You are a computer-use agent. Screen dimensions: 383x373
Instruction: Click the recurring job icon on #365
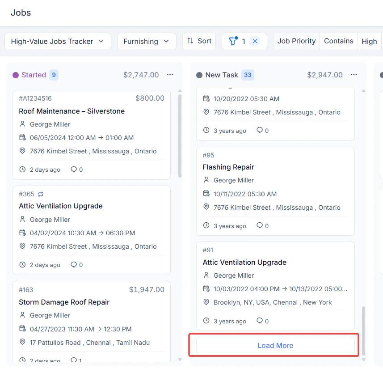point(41,194)
